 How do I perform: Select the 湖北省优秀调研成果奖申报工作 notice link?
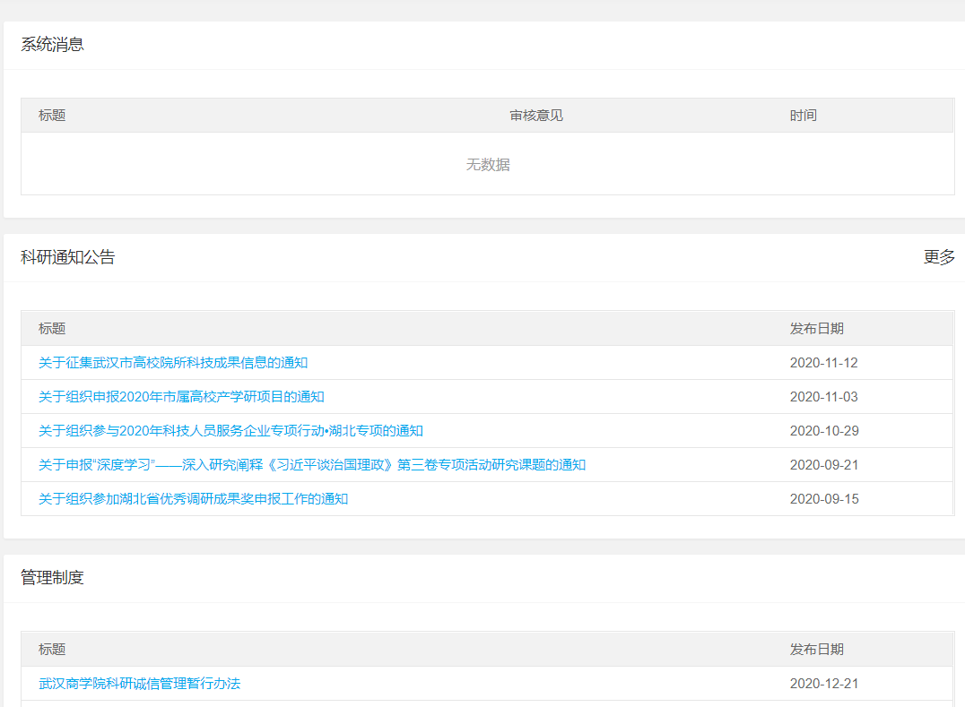(193, 499)
